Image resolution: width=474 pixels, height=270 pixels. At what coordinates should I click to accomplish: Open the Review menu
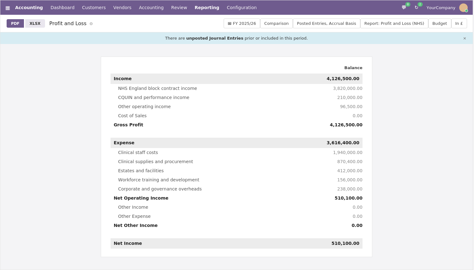pos(179,8)
